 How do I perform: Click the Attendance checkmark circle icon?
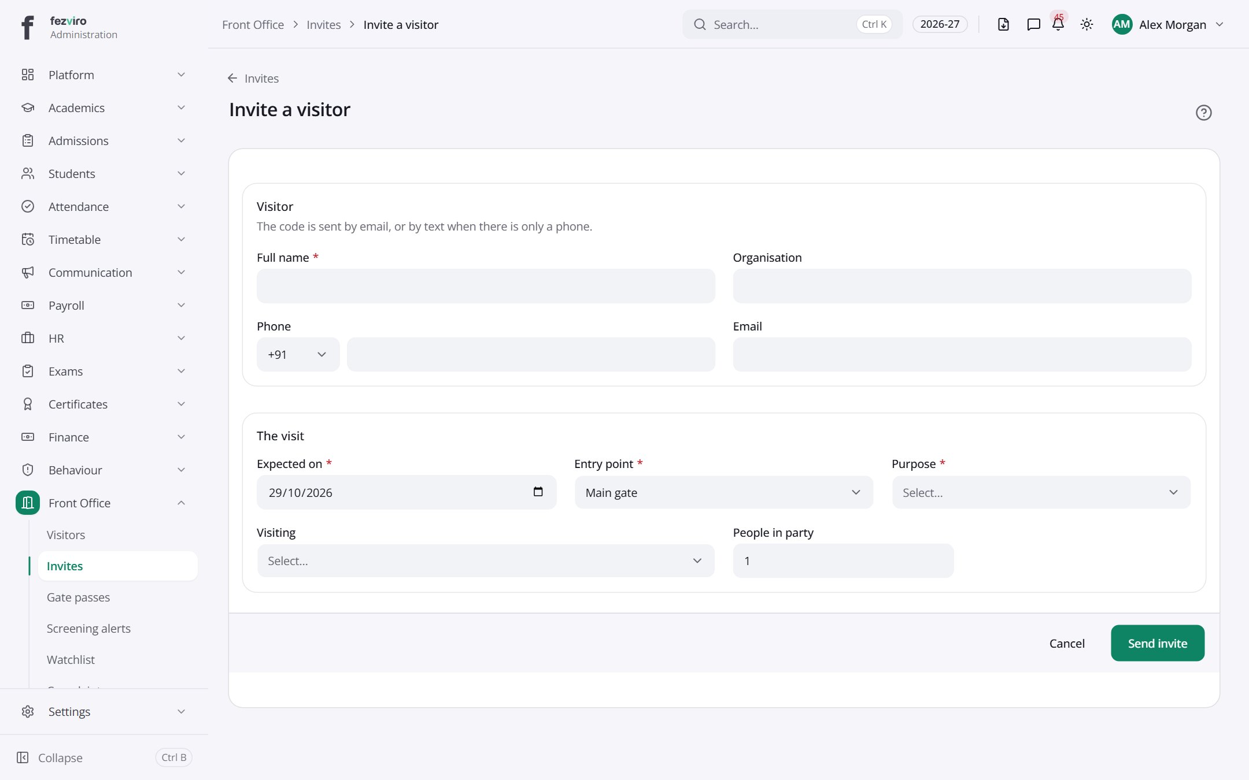point(28,206)
